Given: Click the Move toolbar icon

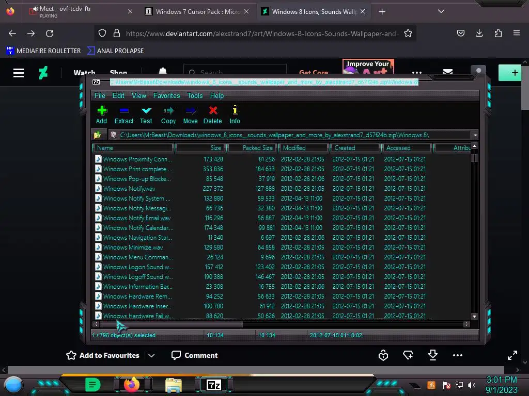Looking at the screenshot, I should 191,115.
